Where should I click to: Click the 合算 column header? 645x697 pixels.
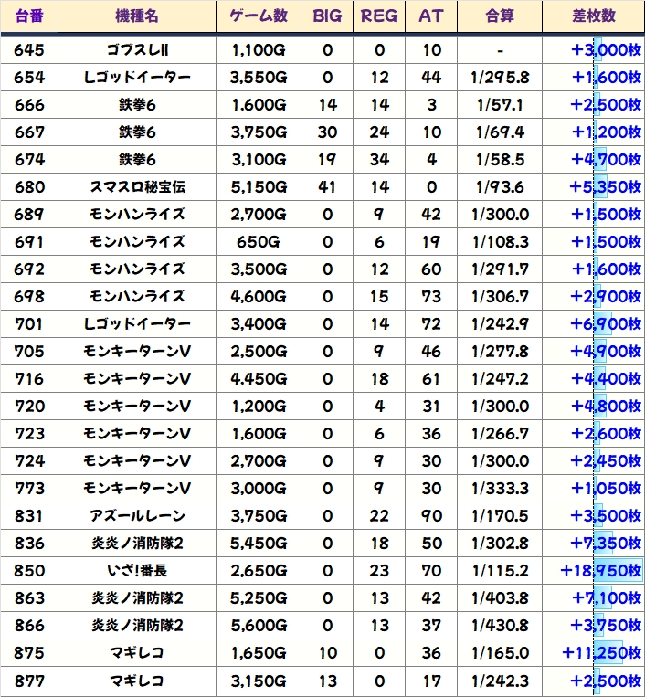click(501, 16)
